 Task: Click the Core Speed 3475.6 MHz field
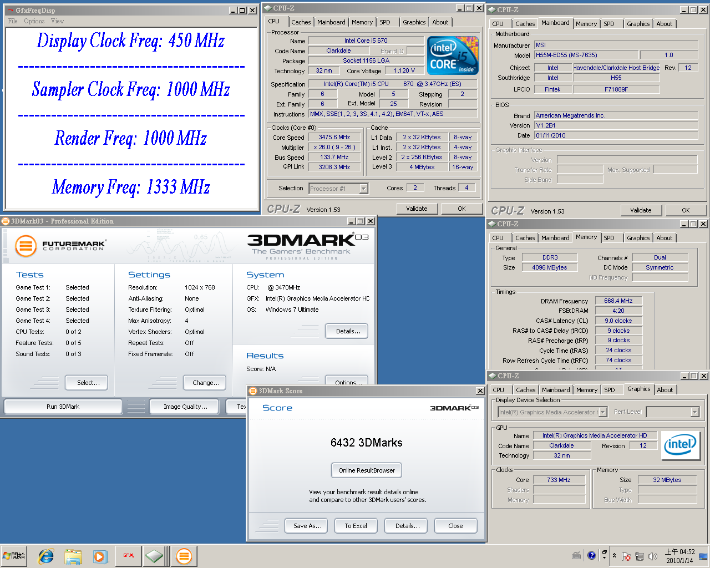334,137
